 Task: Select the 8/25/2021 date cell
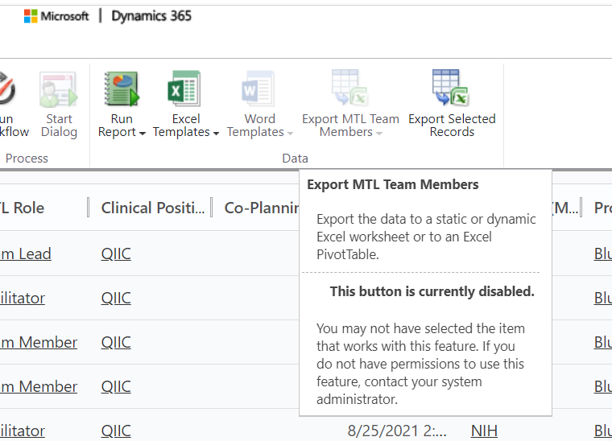[x=397, y=431]
